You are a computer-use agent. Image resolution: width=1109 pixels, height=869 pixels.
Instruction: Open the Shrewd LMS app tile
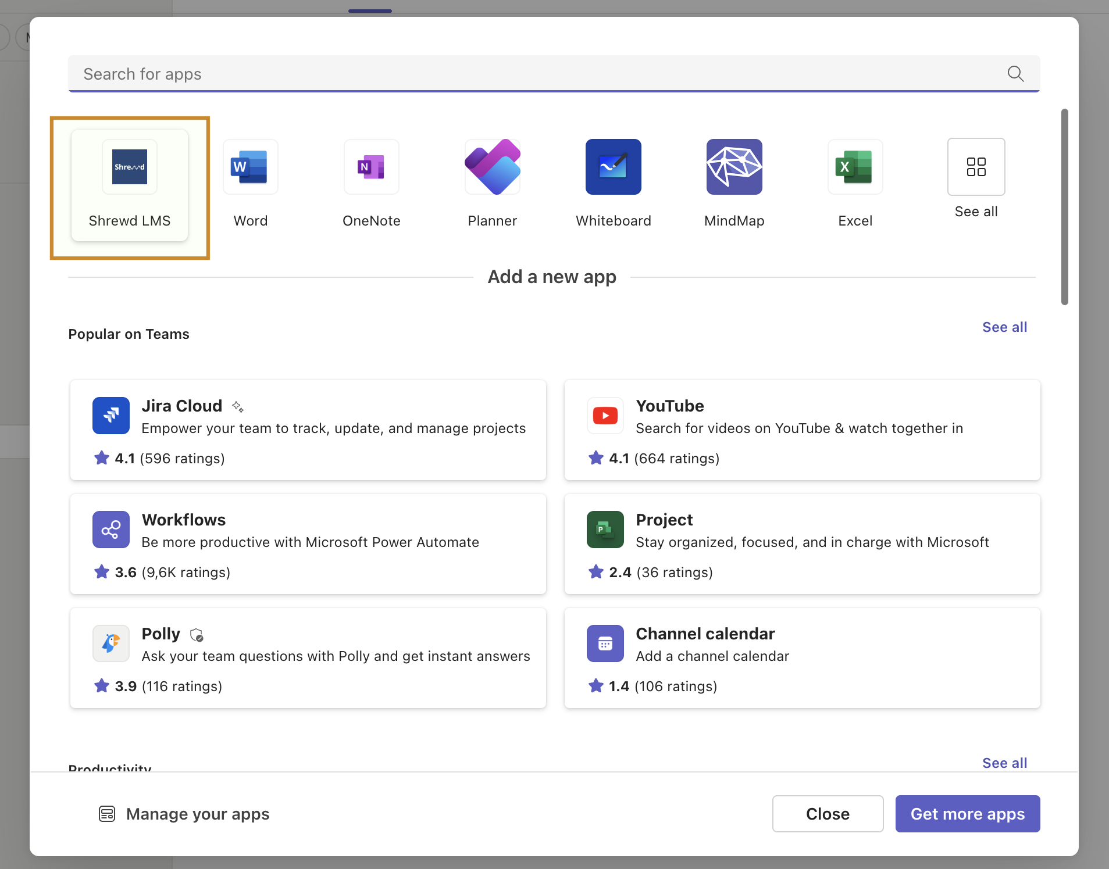[x=130, y=185]
